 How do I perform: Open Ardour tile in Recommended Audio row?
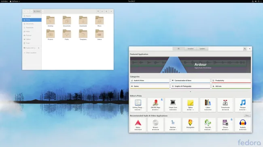pos(138,125)
